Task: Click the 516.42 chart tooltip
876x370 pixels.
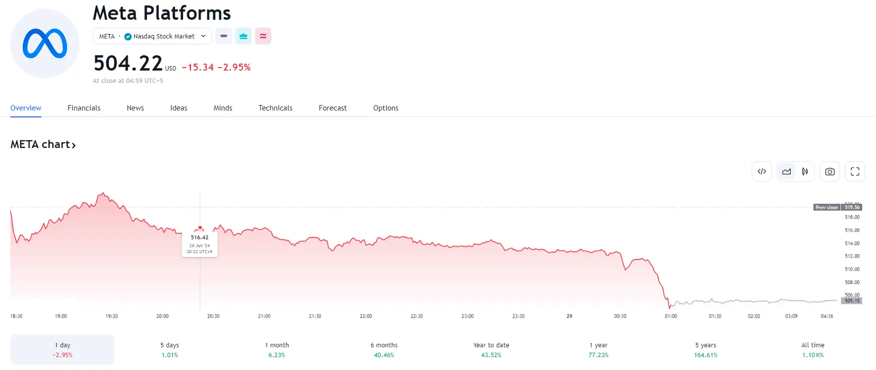Action: (x=200, y=244)
